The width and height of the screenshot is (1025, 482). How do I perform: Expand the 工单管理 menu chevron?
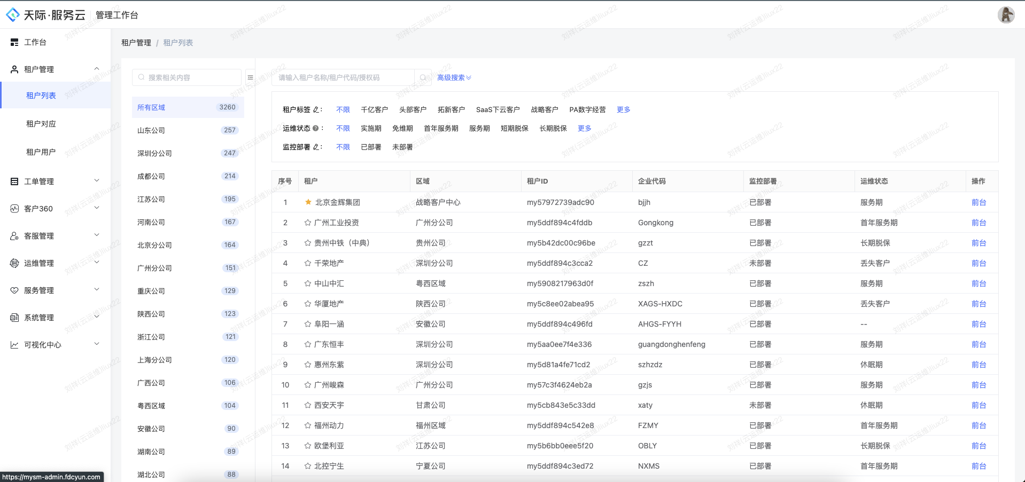(97, 181)
